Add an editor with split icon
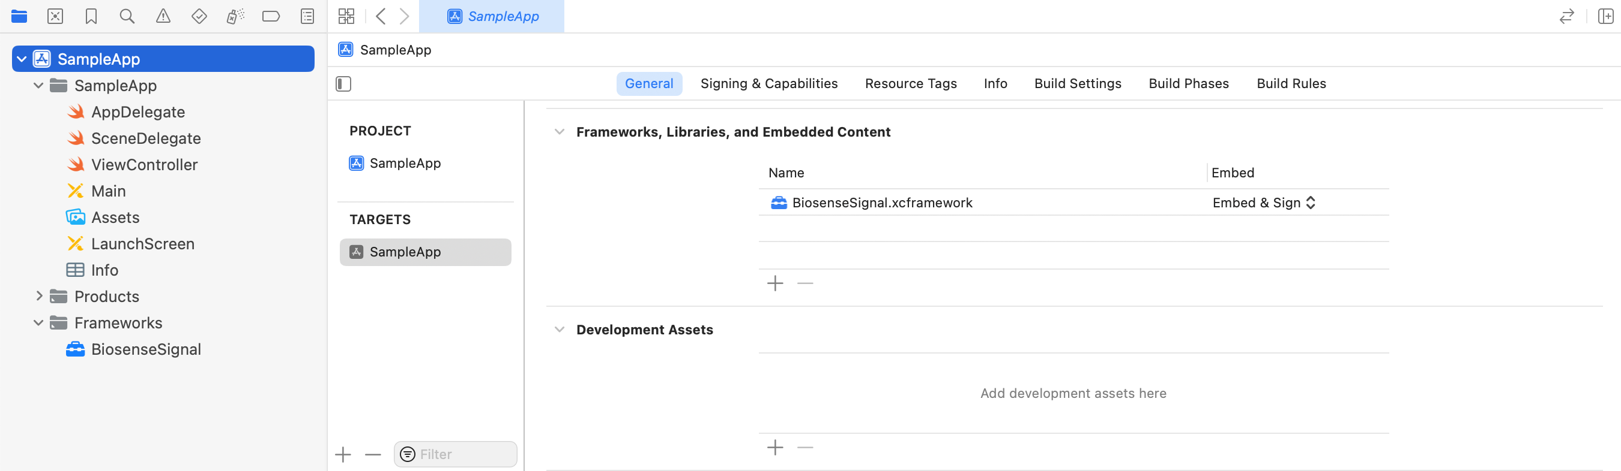Image resolution: width=1621 pixels, height=471 pixels. click(1606, 16)
